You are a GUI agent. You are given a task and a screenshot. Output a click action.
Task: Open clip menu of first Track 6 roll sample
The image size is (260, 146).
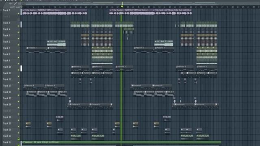click(48, 41)
